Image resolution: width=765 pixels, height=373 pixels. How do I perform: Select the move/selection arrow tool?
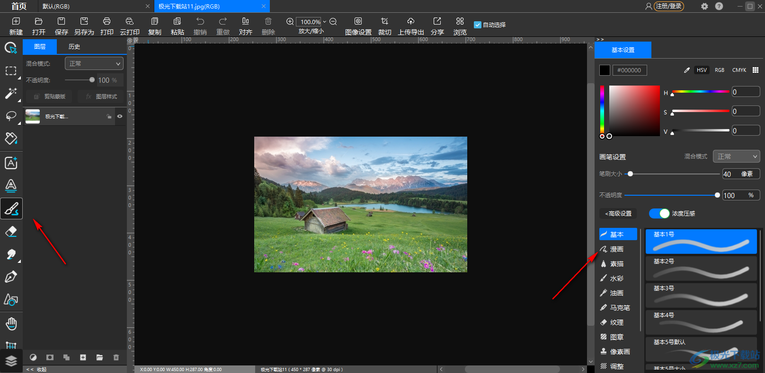pyautogui.click(x=11, y=48)
